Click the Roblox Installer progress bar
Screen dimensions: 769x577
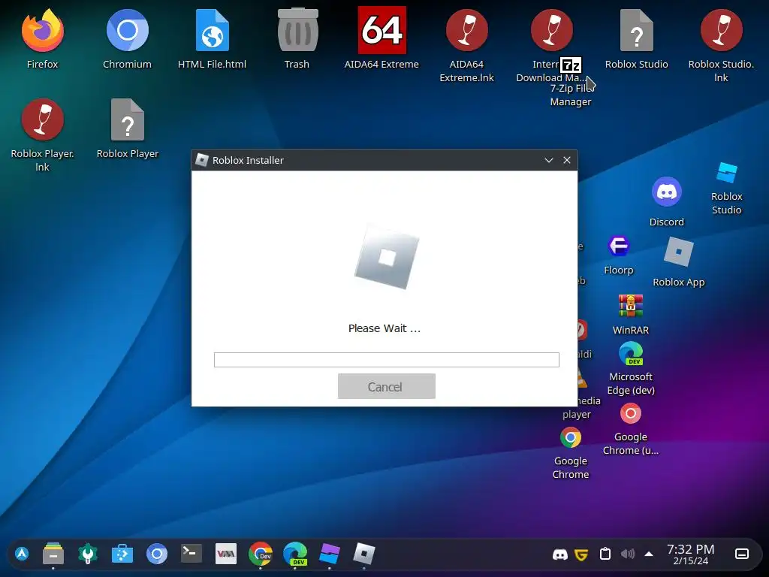click(x=387, y=360)
